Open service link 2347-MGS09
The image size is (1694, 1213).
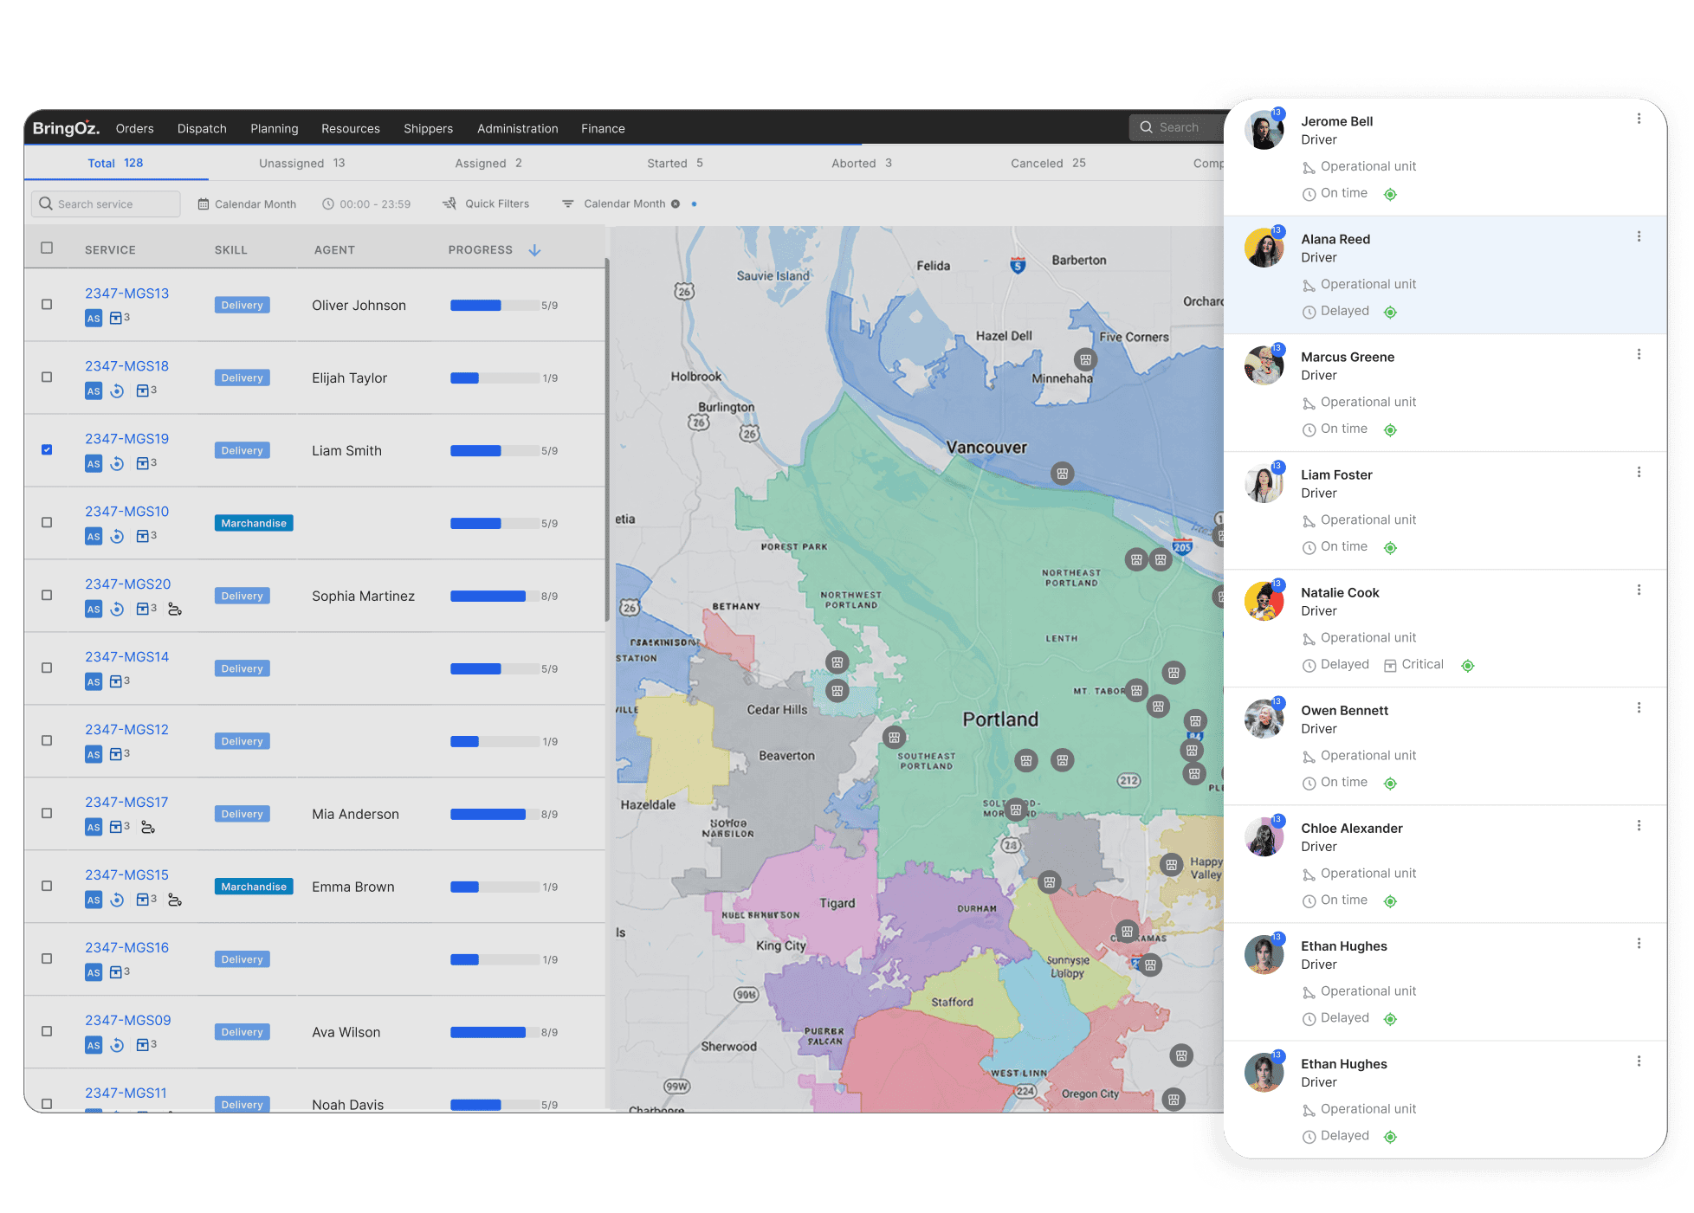pyautogui.click(x=128, y=1021)
